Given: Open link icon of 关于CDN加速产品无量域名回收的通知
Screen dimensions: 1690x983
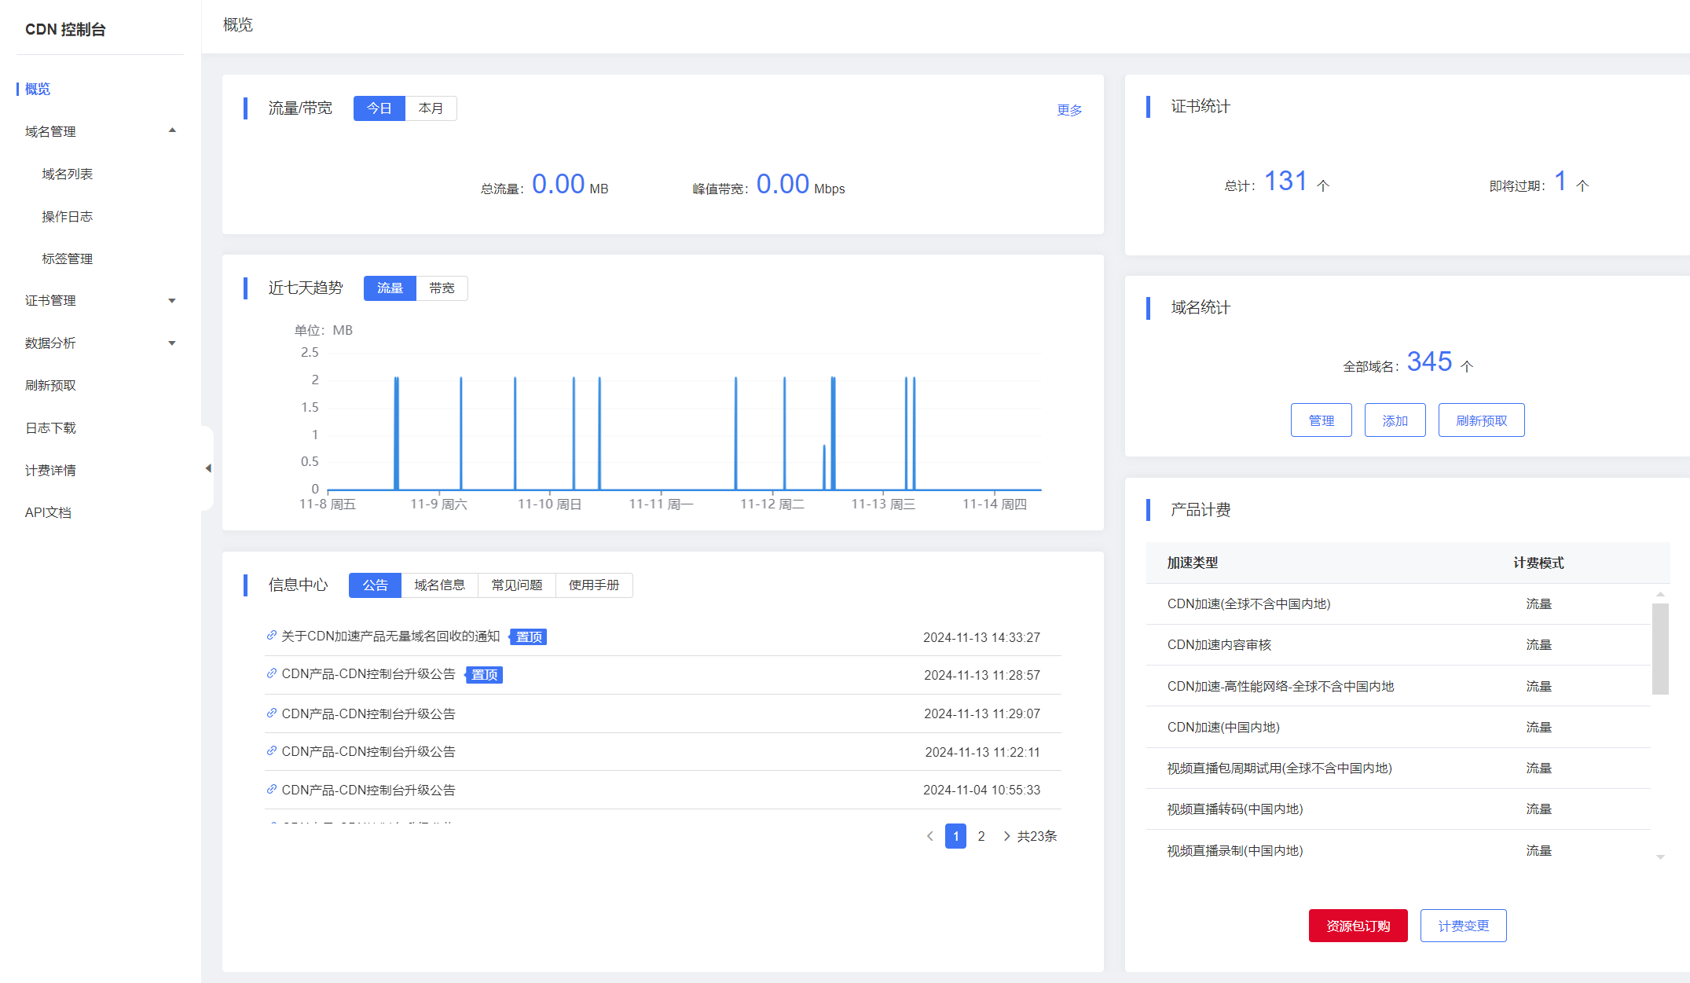Looking at the screenshot, I should pyautogui.click(x=271, y=635).
